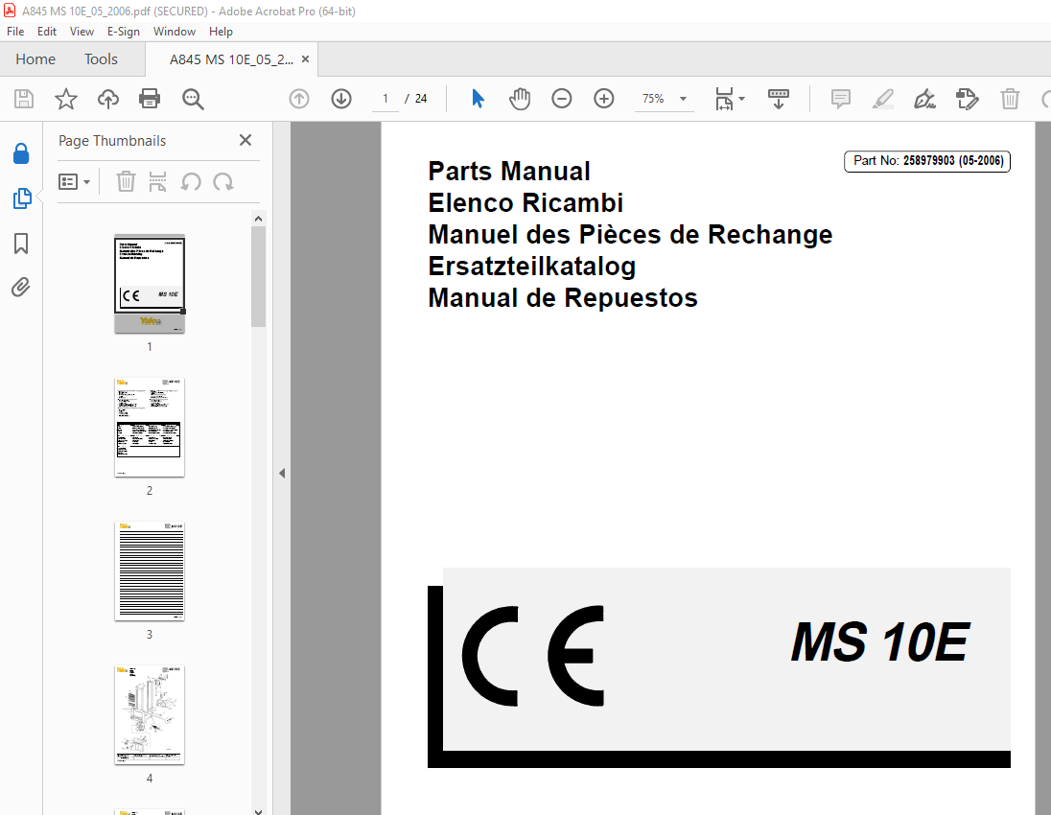Viewport: 1051px width, 815px height.
Task: Add a sticky note comment
Action: [841, 99]
